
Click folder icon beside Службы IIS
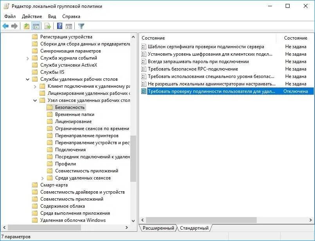(x=35, y=72)
